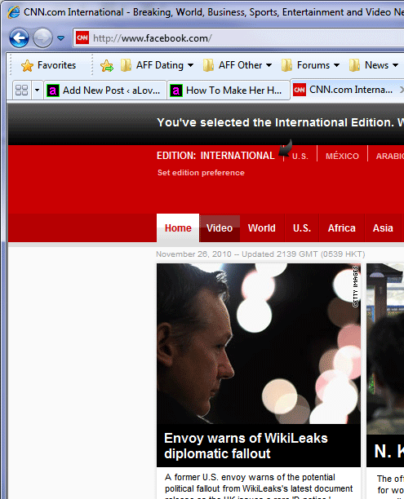
Task: Click the CNN favicon in address bar
Action: click(82, 38)
